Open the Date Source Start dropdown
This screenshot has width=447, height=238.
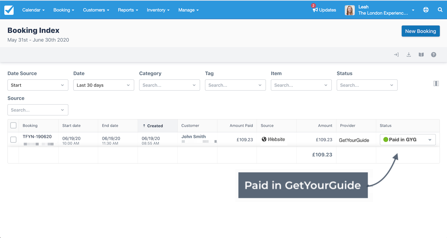(x=38, y=85)
